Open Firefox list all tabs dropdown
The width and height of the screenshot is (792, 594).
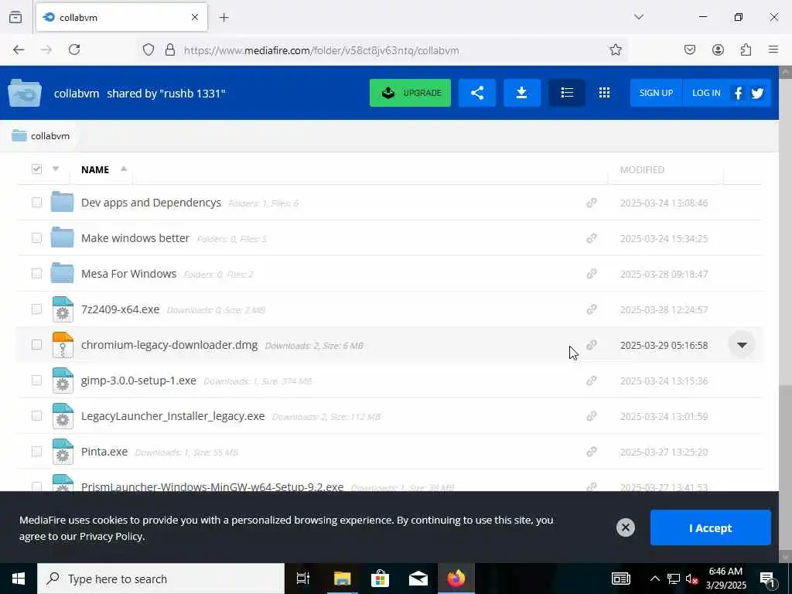click(x=639, y=17)
